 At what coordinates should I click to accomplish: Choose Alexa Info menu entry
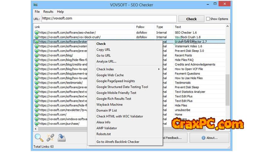point(103,122)
